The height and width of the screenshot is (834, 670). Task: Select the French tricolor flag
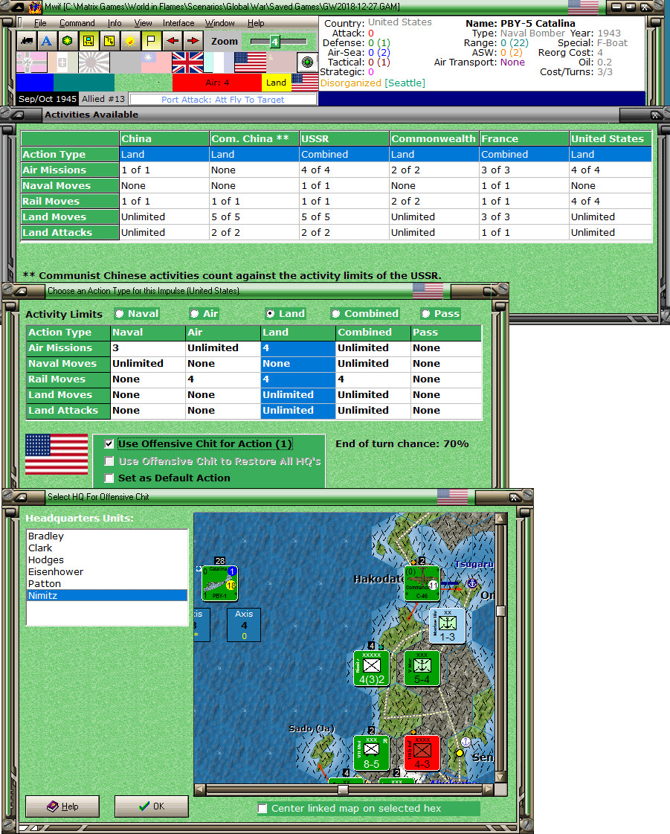(219, 62)
